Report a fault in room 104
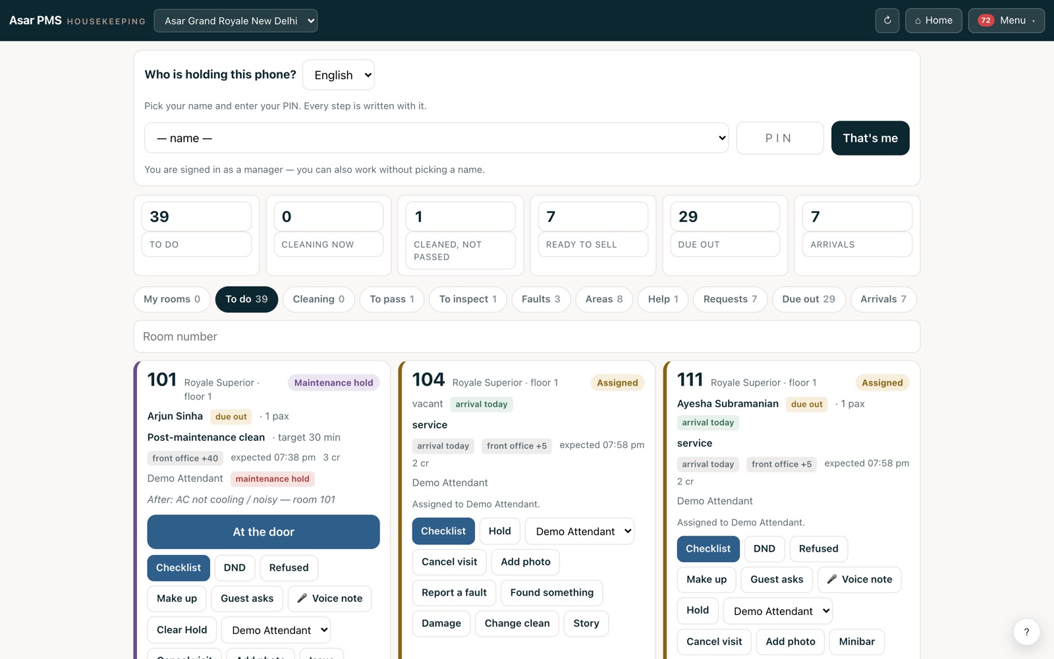The height and width of the screenshot is (659, 1054). (x=454, y=592)
